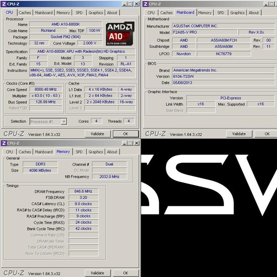Click the multiplier value x 63.0
The height and width of the screenshot is (277, 277).
point(46,96)
